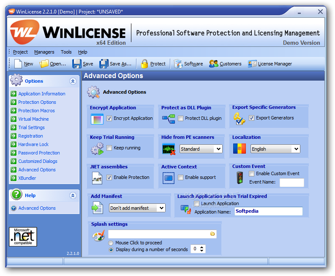
Task: Open the Software manager icon
Action: (178, 64)
